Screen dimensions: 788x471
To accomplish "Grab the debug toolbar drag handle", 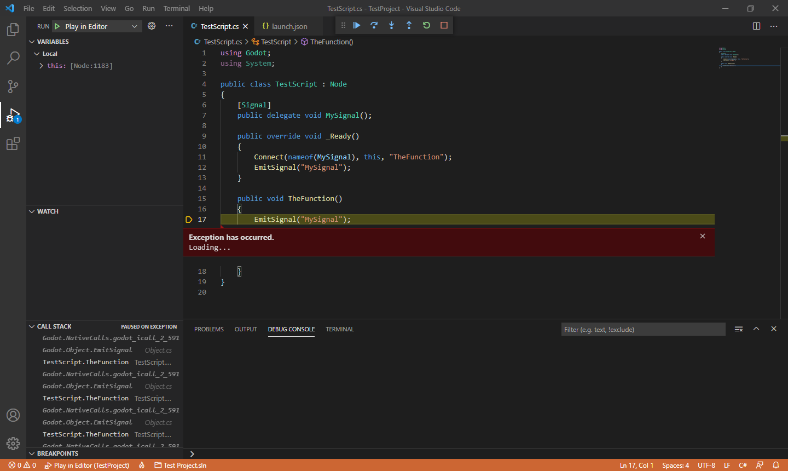I will pyautogui.click(x=343, y=25).
